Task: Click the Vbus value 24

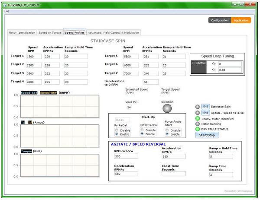Action: click(x=129, y=108)
